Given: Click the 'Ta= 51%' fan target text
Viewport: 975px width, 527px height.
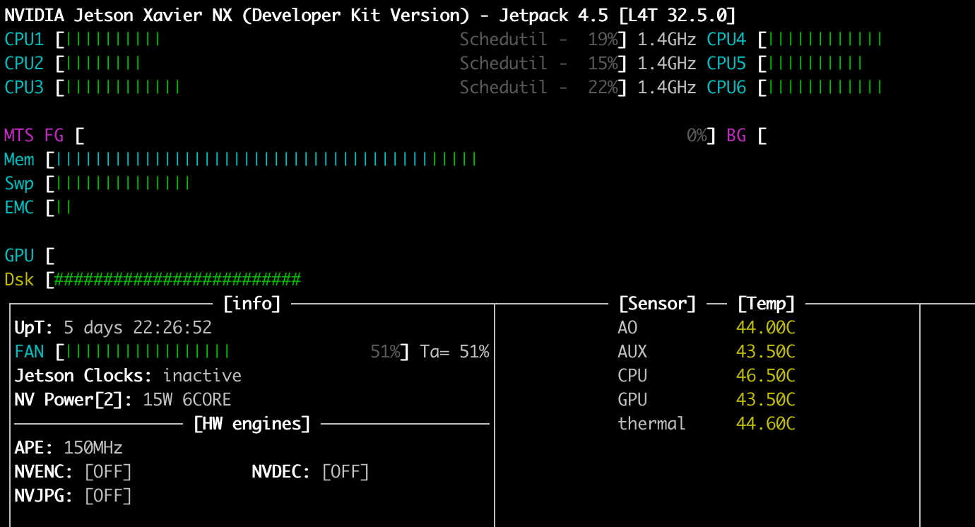Looking at the screenshot, I should [454, 352].
